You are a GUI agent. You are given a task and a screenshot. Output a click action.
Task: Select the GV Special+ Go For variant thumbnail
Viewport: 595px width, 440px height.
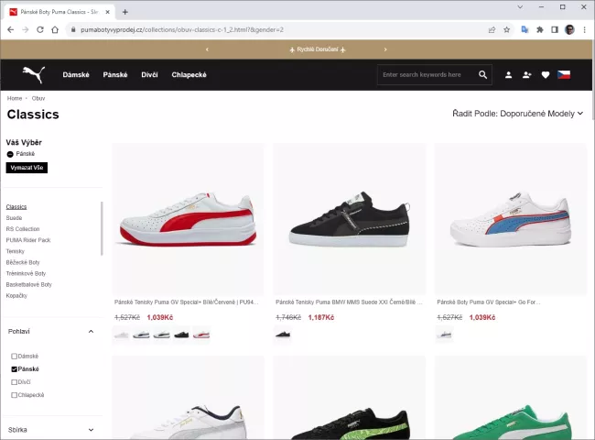tap(444, 335)
